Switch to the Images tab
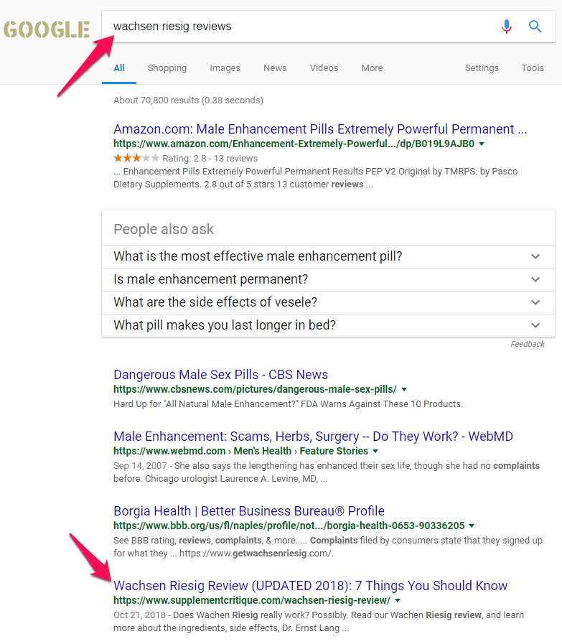 [225, 67]
